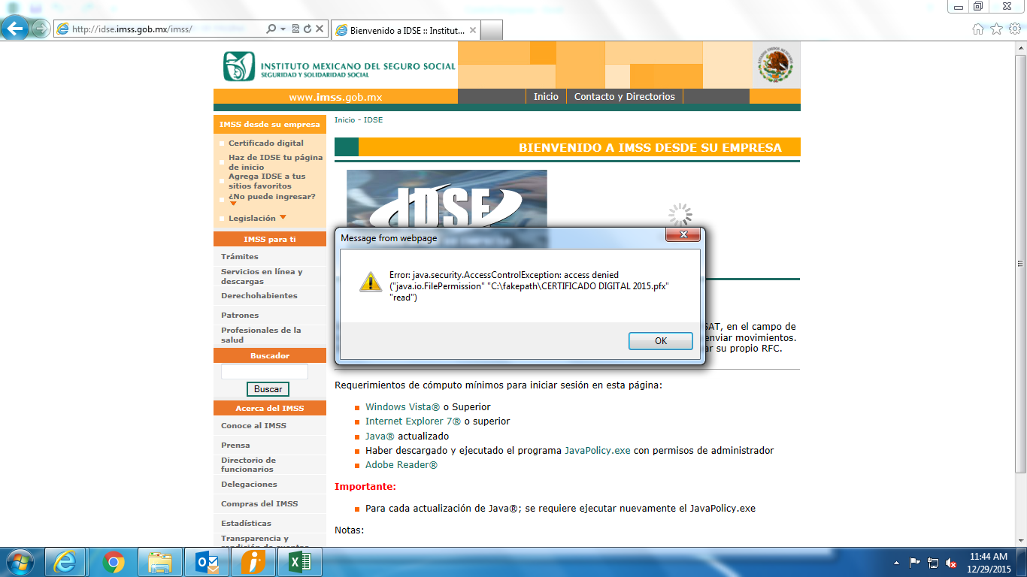Viewport: 1027px width, 577px height.
Task: Open Profesionales de la salud item
Action: 261,335
